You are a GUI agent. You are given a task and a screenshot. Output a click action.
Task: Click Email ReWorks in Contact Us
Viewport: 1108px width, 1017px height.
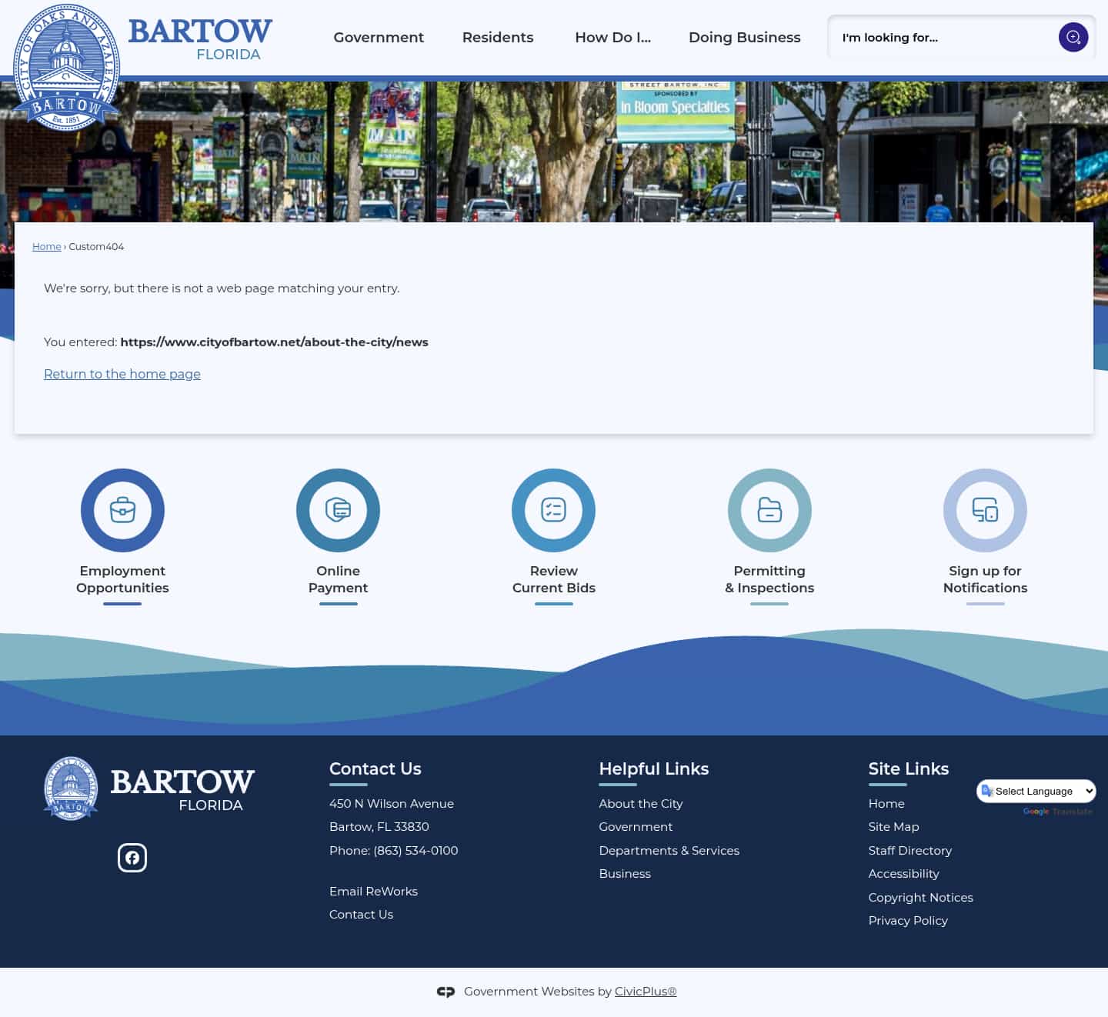tap(373, 891)
